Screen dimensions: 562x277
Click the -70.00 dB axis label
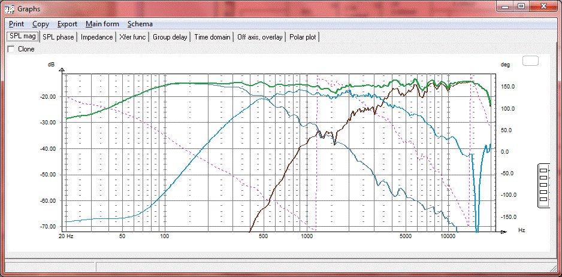47,227
